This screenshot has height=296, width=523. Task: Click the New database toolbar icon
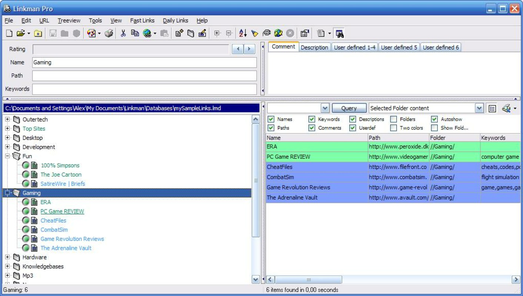point(9,33)
